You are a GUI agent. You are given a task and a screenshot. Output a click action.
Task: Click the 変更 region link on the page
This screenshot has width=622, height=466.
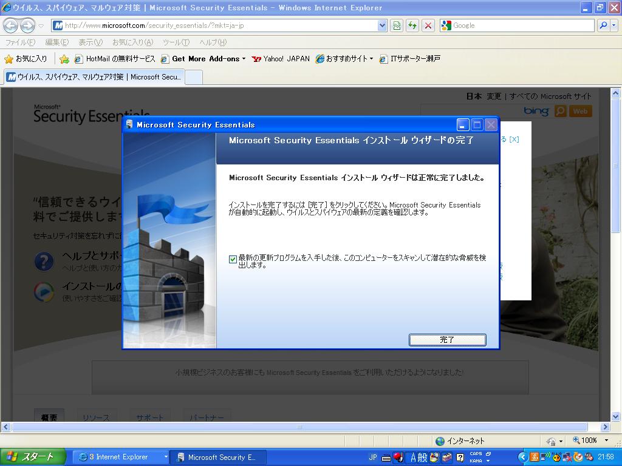click(x=494, y=96)
